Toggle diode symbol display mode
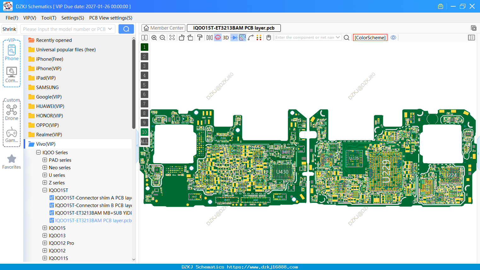Viewport: 480px width, 270px height. [234, 37]
